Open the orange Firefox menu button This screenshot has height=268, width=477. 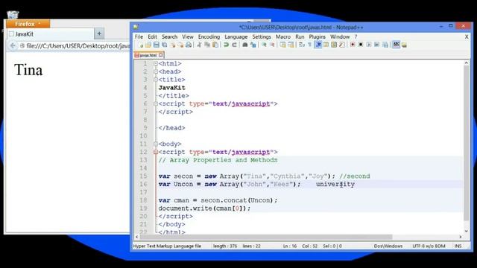28,24
